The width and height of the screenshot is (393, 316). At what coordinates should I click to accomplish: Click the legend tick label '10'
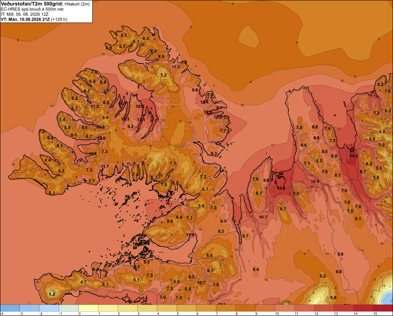277,314
